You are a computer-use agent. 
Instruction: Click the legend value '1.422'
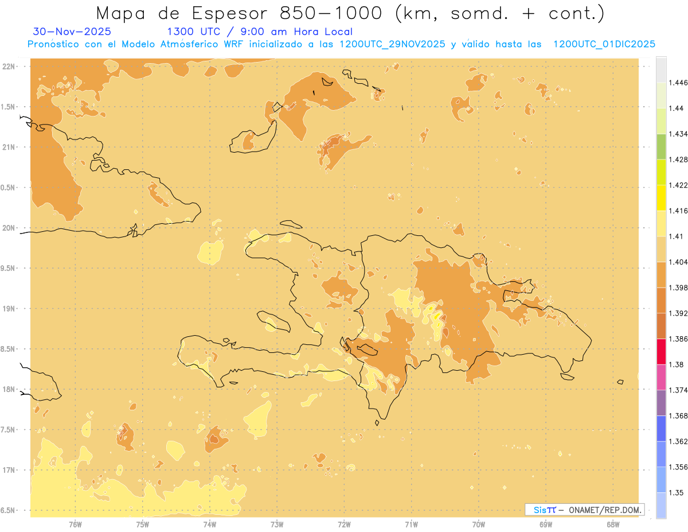[x=678, y=185]
